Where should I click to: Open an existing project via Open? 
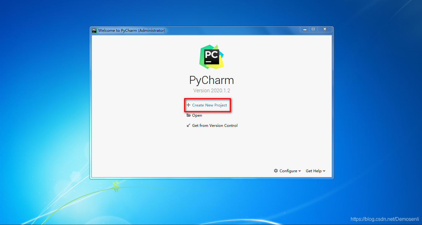197,115
